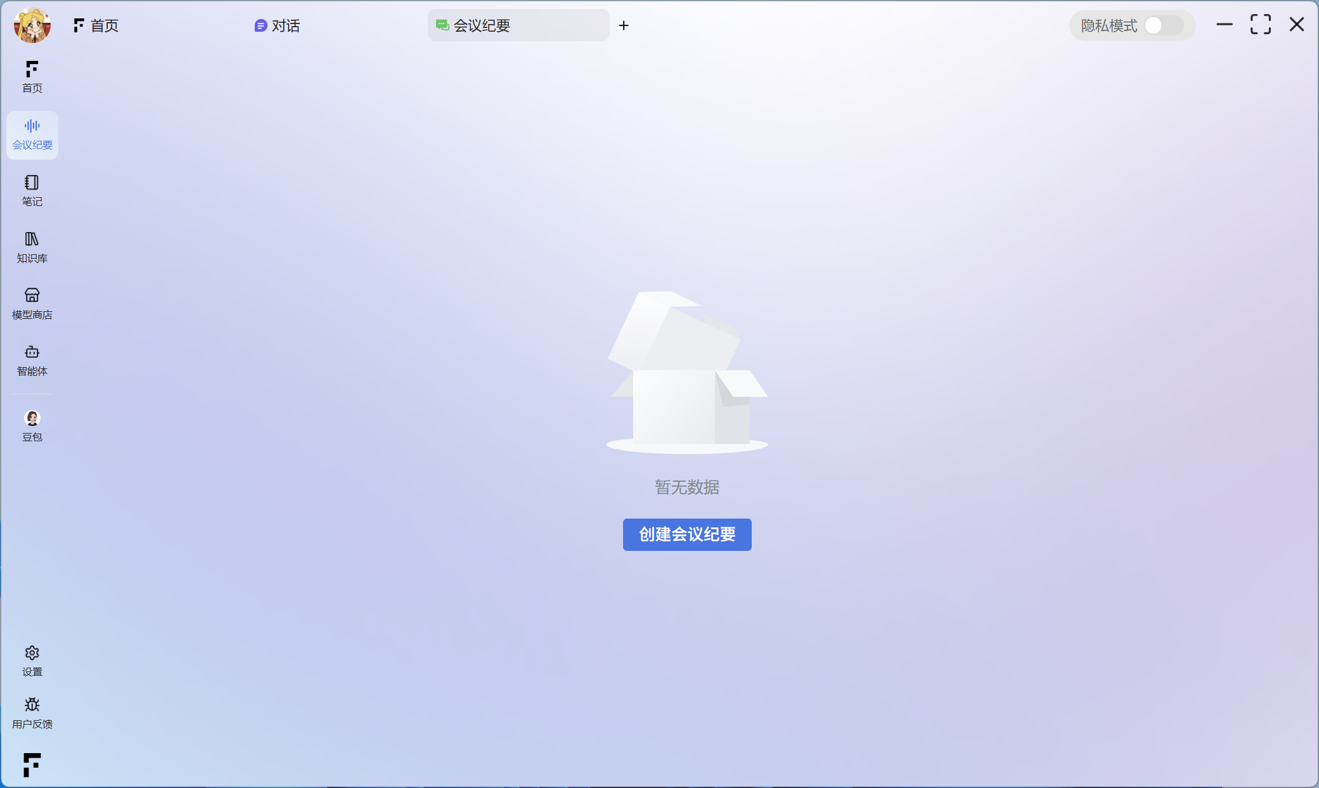Image resolution: width=1319 pixels, height=788 pixels.
Task: Open the 豆包 assistant avatar
Action: tap(32, 425)
